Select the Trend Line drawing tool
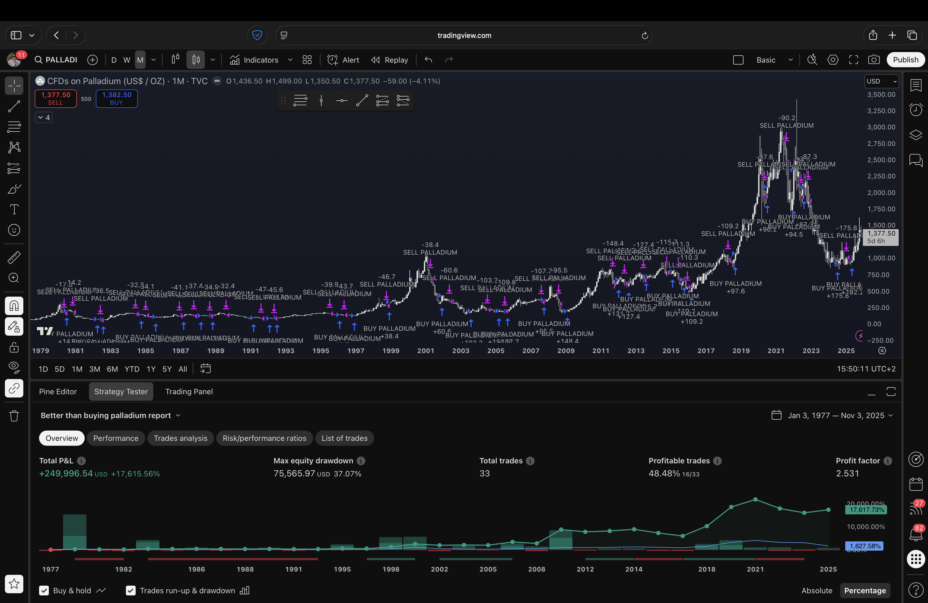 [14, 106]
